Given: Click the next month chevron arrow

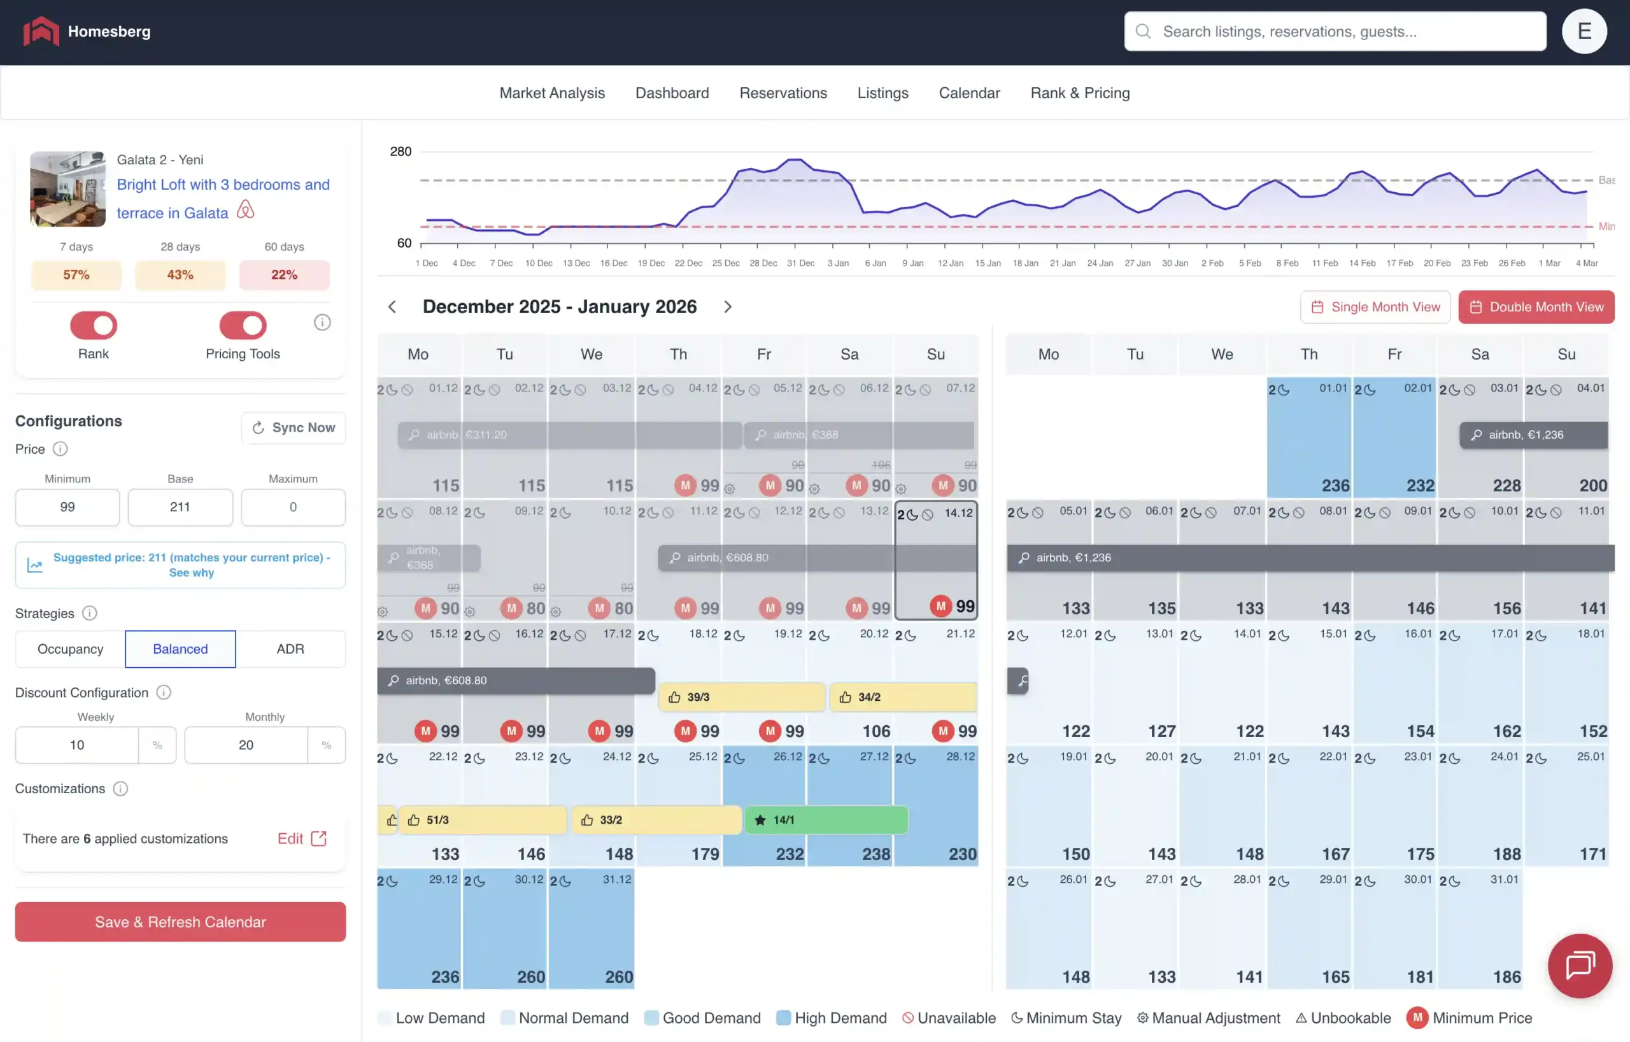Looking at the screenshot, I should pyautogui.click(x=728, y=307).
